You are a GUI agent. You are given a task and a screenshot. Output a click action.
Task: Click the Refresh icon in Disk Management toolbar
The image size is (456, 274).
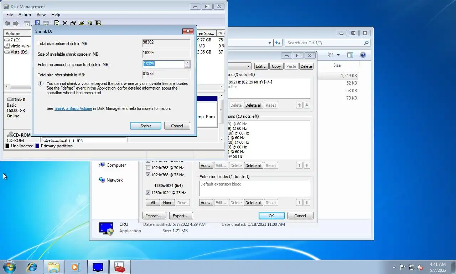[x=57, y=23]
